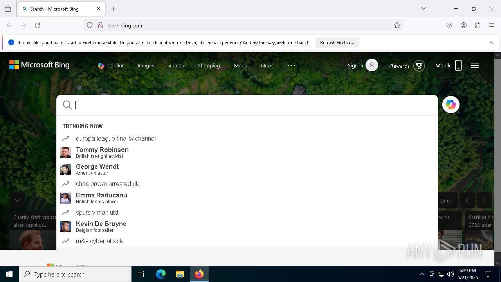Viewport: 501px width, 282px height.
Task: Collapse the news feed with down chevron
Action: point(17,200)
